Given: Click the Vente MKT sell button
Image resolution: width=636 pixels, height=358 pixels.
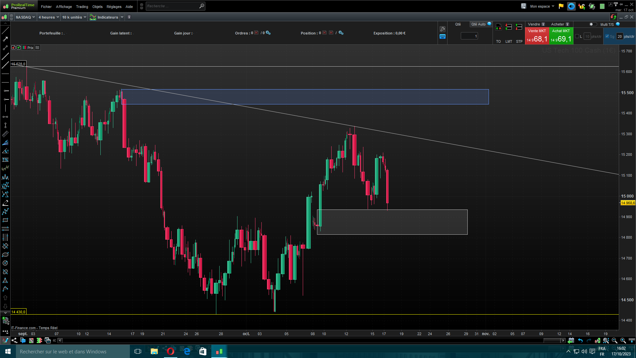Looking at the screenshot, I should point(537,36).
